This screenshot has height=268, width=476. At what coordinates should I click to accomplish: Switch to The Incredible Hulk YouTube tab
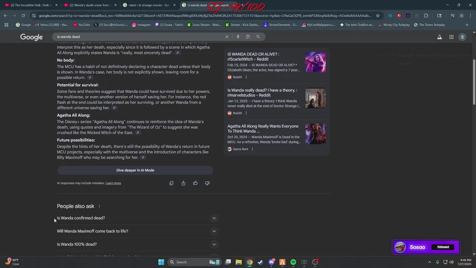coord(31,5)
